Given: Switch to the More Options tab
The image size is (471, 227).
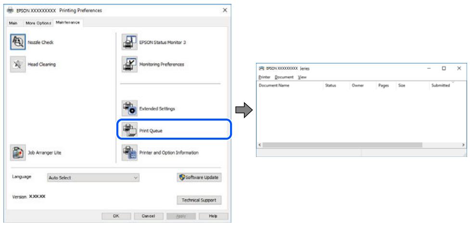Looking at the screenshot, I should click(x=38, y=23).
